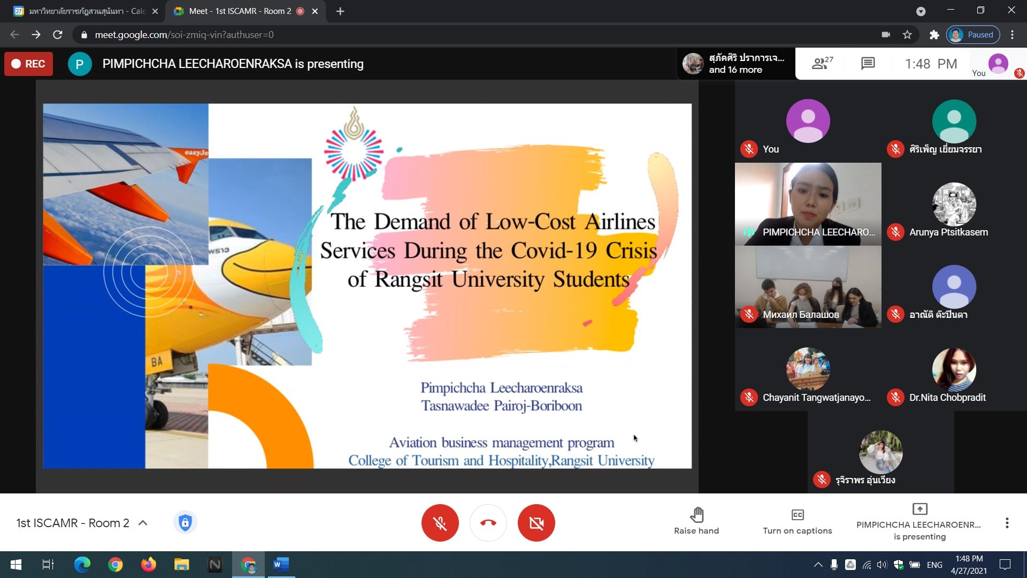Expand the 1st ISCAMR - Room 2 details chevron
Viewport: 1027px width, 578px height.
click(x=143, y=523)
